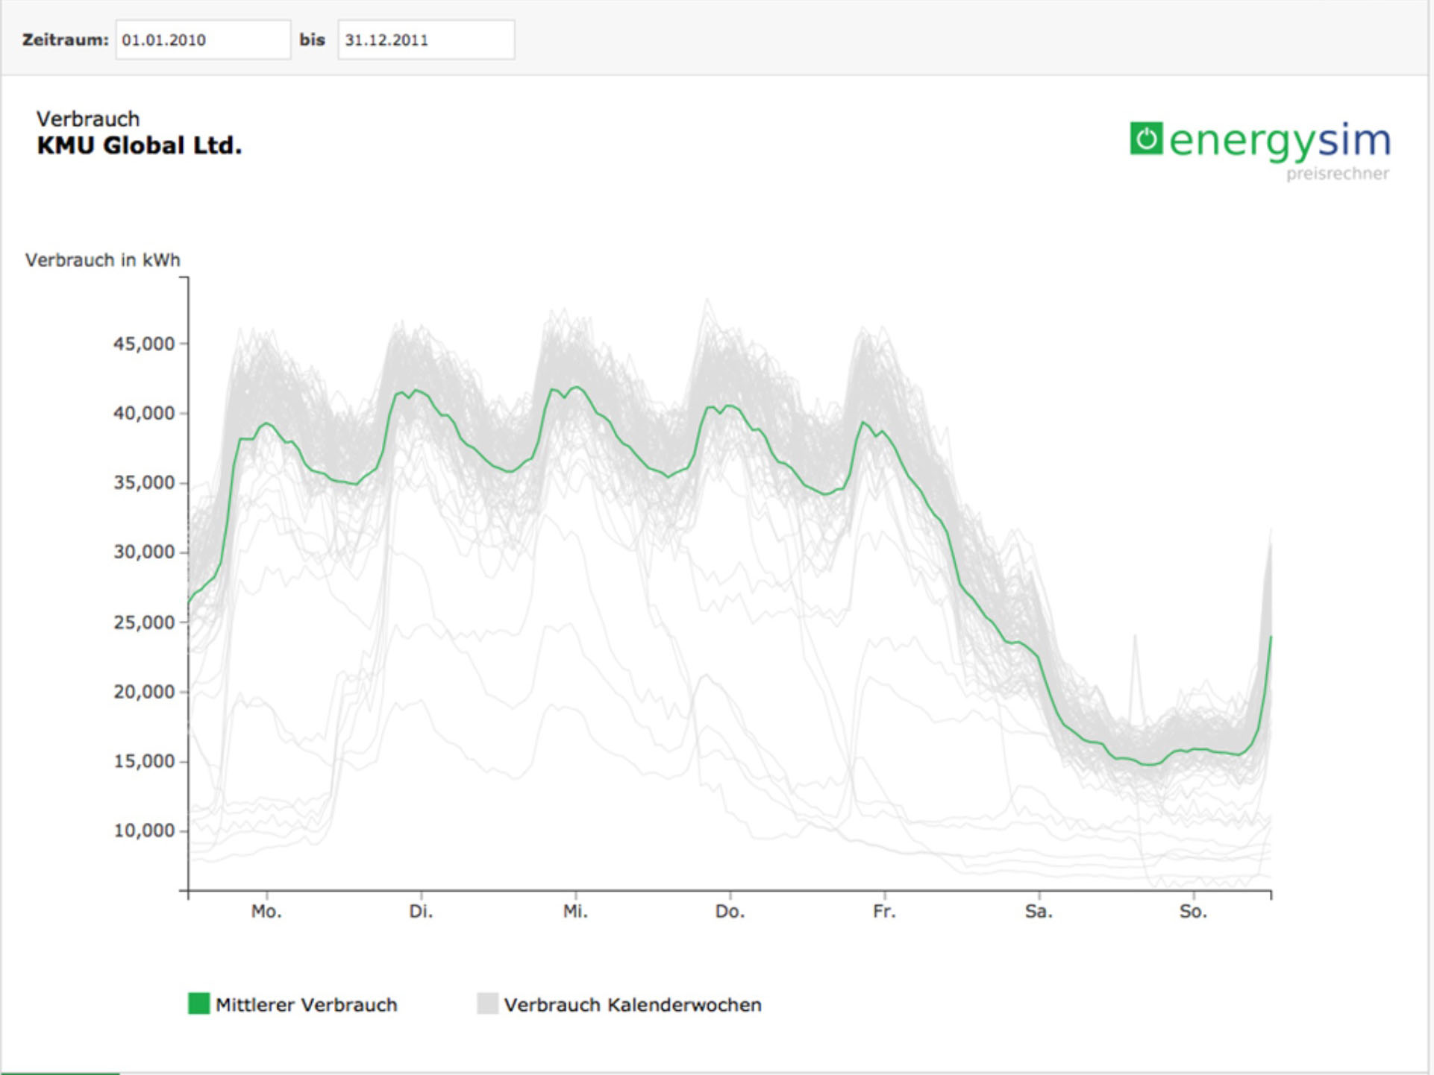Image resolution: width=1434 pixels, height=1075 pixels.
Task: Click the start date field 01.01.2010
Action: 202,40
